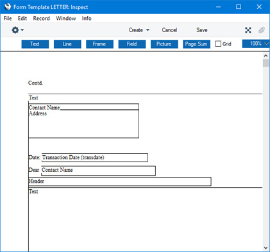
Task: Open the gear operations menu
Action: tap(17, 30)
